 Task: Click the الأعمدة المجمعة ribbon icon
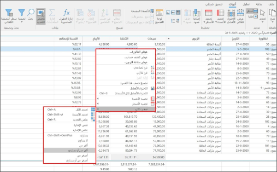[152, 11]
